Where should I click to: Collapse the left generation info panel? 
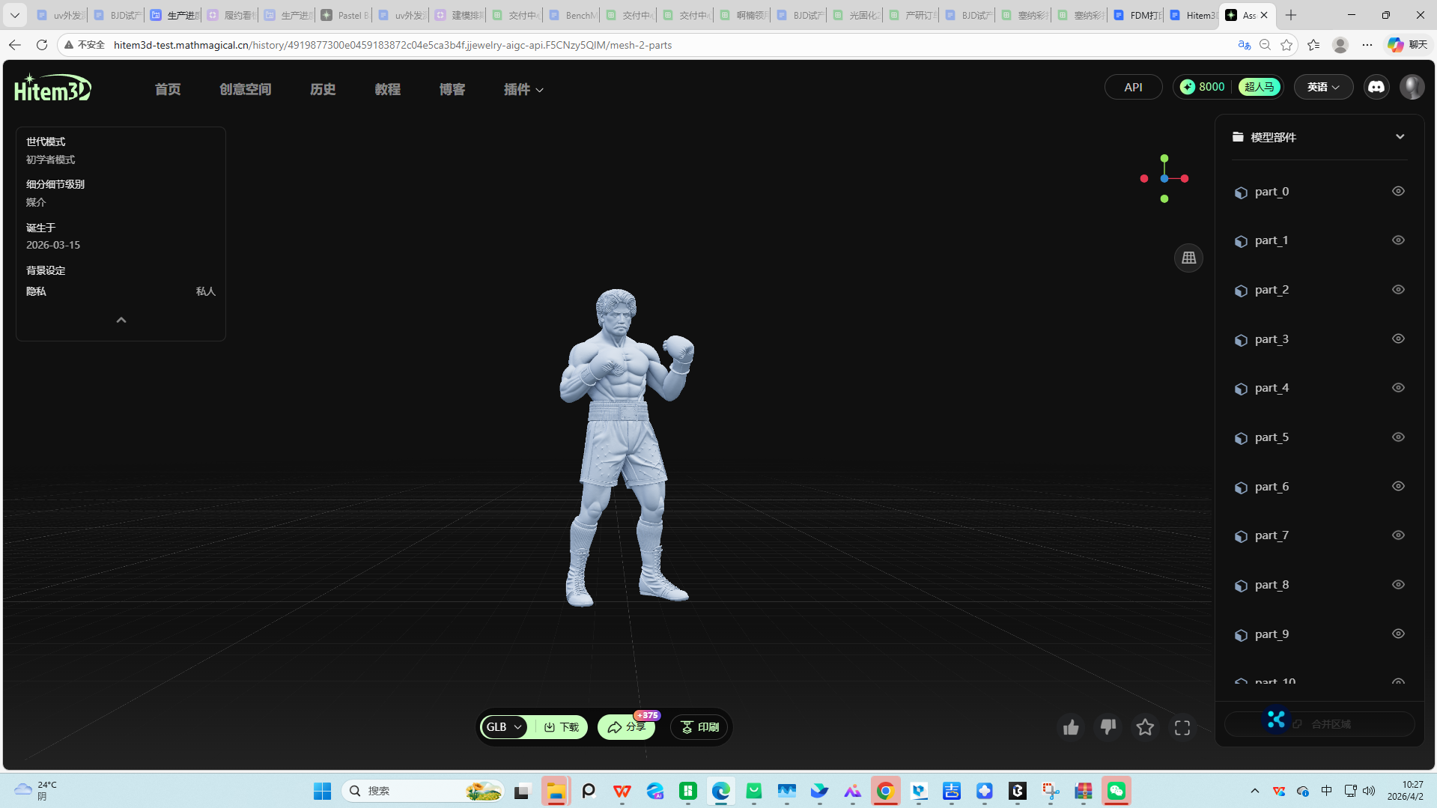(121, 320)
